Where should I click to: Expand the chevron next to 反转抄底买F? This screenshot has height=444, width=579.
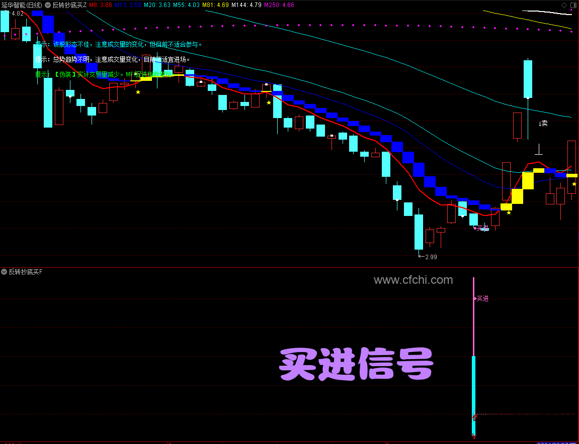click(x=4, y=272)
